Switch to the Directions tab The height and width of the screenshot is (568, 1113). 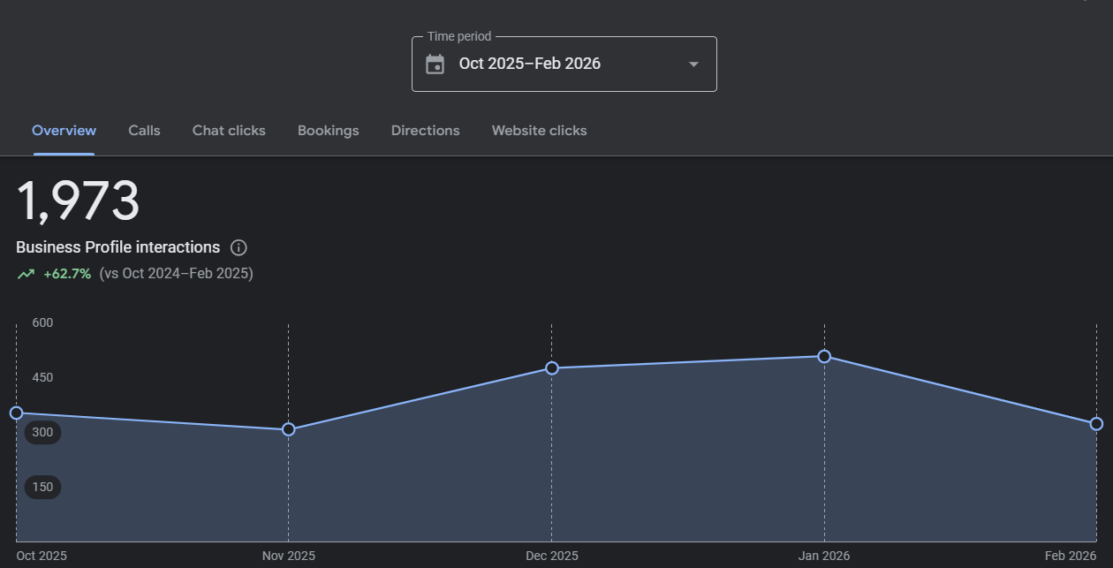pos(425,131)
